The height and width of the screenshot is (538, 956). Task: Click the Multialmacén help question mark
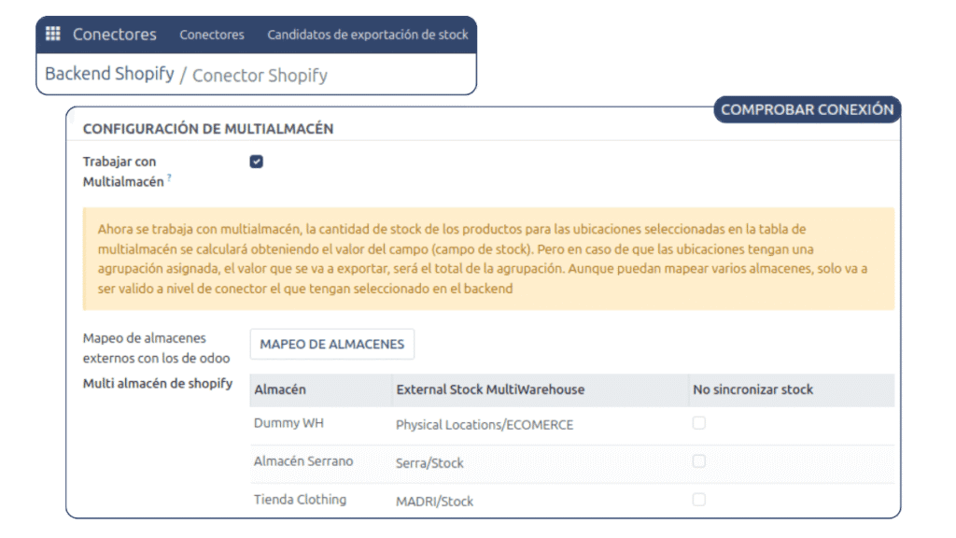click(169, 178)
